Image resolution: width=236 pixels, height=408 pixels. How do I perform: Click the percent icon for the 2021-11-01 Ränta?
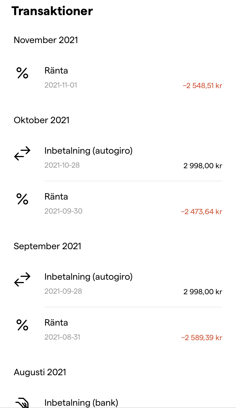[22, 73]
